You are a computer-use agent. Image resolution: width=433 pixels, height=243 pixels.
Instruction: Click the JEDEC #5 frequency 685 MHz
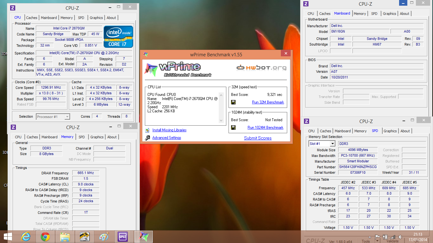(x=410, y=188)
